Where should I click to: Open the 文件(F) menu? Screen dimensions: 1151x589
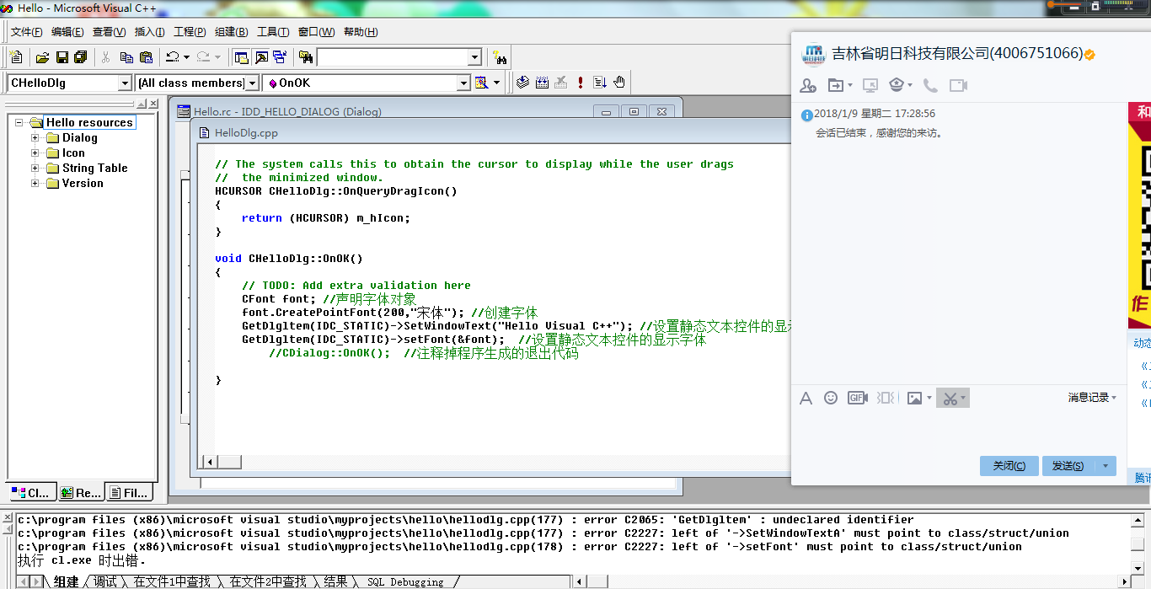click(x=26, y=32)
